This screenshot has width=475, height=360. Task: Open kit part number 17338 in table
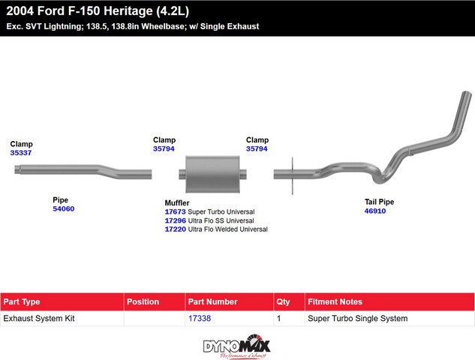(x=198, y=318)
